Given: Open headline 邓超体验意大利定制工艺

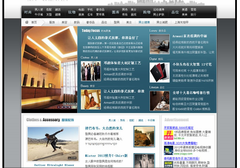Looking at the screenshot, I should pos(122,63).
